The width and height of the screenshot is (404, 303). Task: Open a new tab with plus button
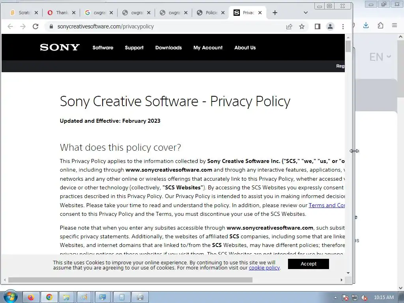tap(275, 13)
